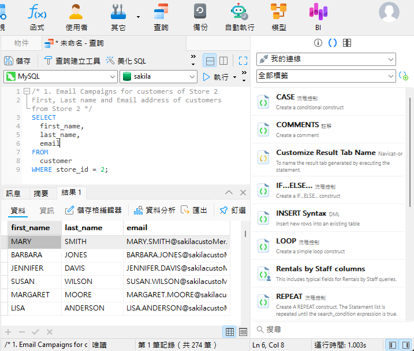Select the WILSON cell
The image size is (414, 351).
(92, 282)
